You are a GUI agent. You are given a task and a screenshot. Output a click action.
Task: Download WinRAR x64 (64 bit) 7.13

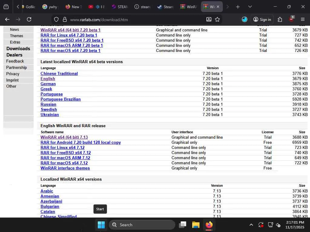tap(64, 137)
